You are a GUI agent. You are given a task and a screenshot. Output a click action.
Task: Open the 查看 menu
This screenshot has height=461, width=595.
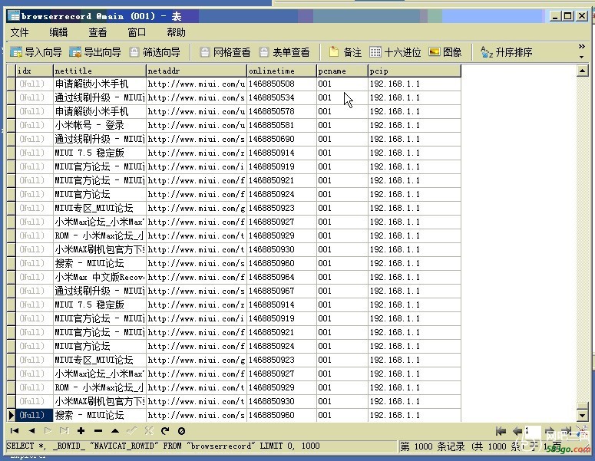coord(98,32)
